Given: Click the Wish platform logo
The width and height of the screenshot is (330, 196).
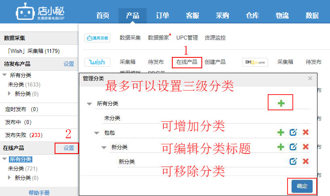Looking at the screenshot, I should point(97,62).
